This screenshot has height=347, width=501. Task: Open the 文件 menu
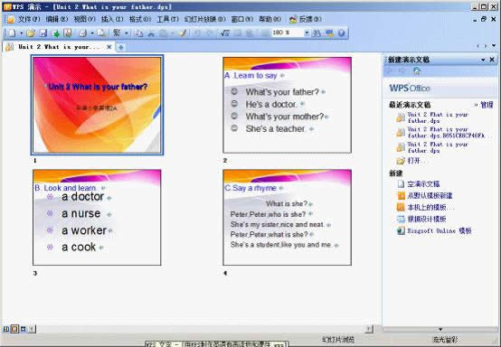(x=28, y=19)
